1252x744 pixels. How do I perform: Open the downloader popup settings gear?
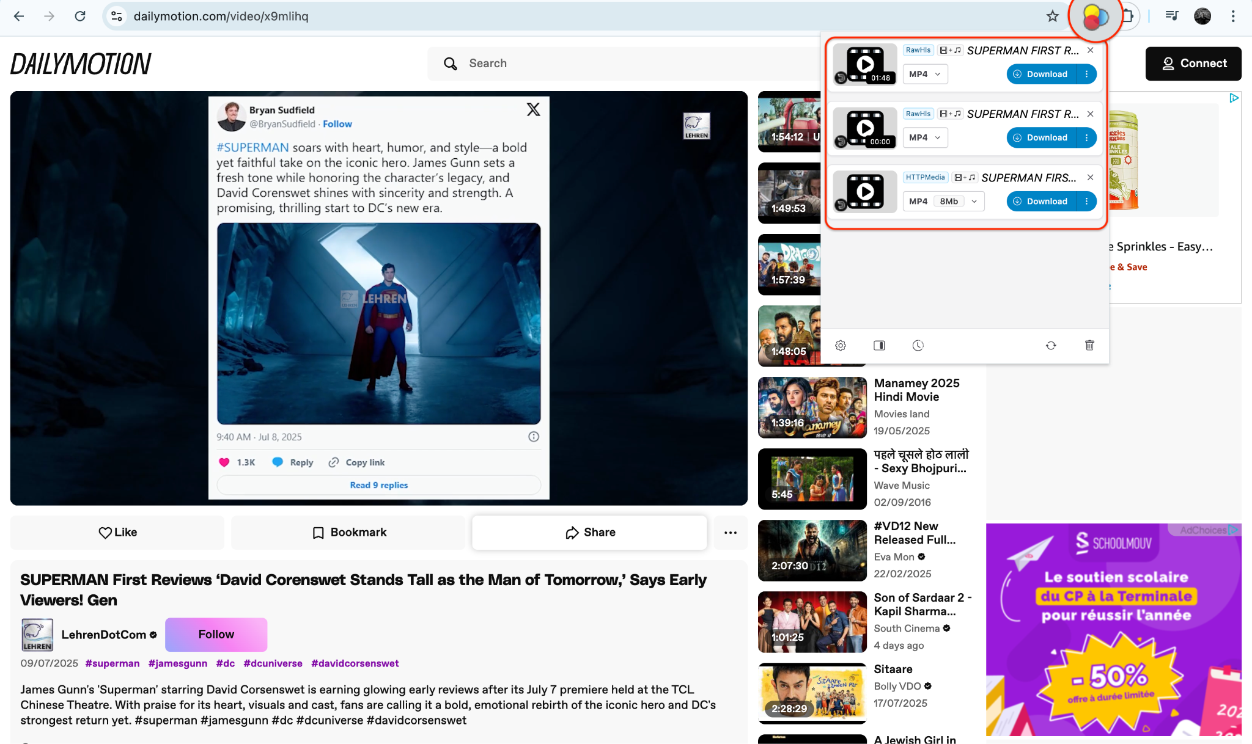[841, 345]
